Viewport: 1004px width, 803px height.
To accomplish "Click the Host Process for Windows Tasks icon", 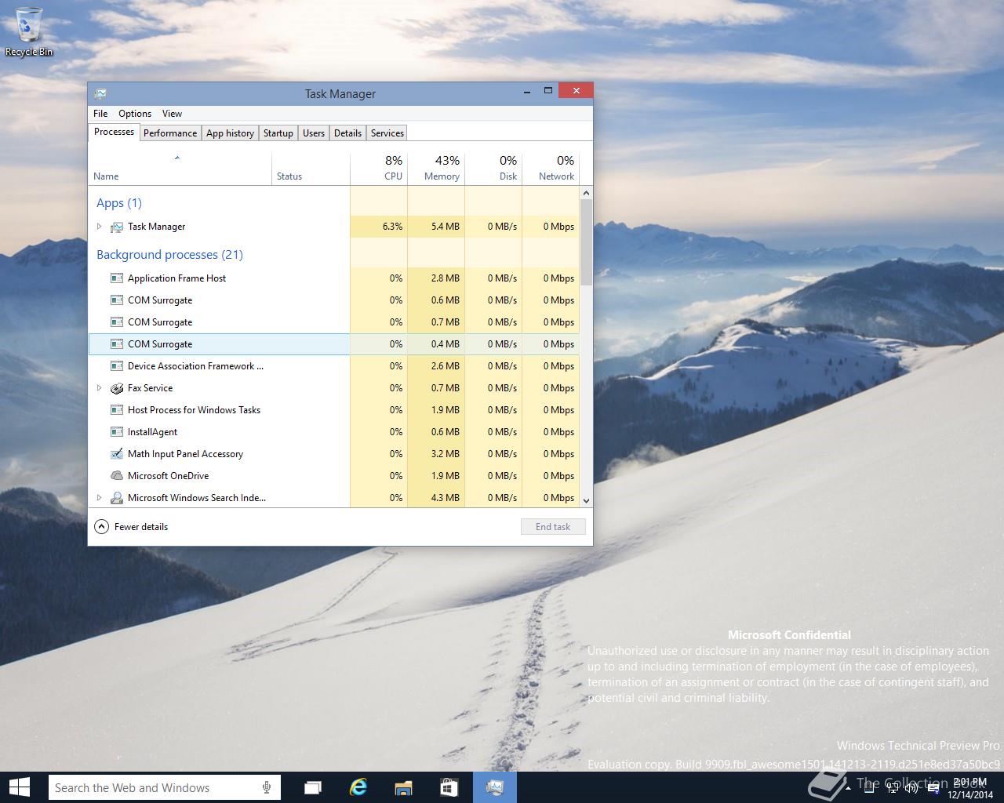I will [x=117, y=410].
